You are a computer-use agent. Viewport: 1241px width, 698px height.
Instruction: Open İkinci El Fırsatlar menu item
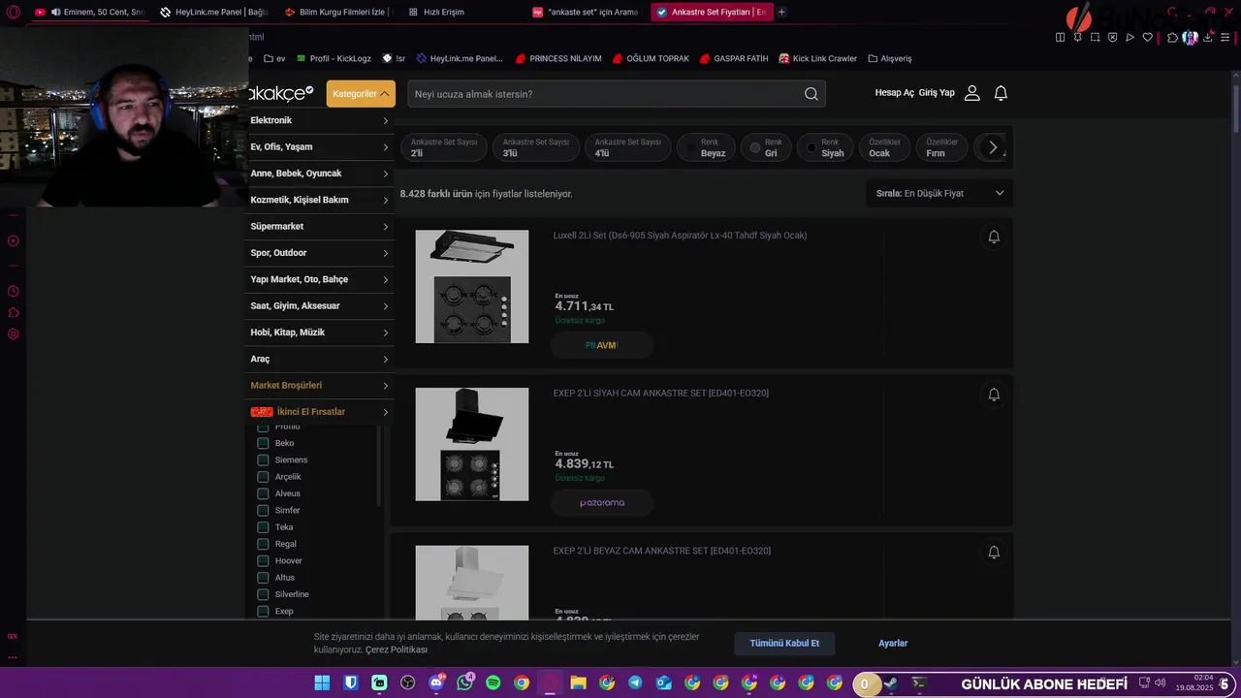tap(319, 412)
